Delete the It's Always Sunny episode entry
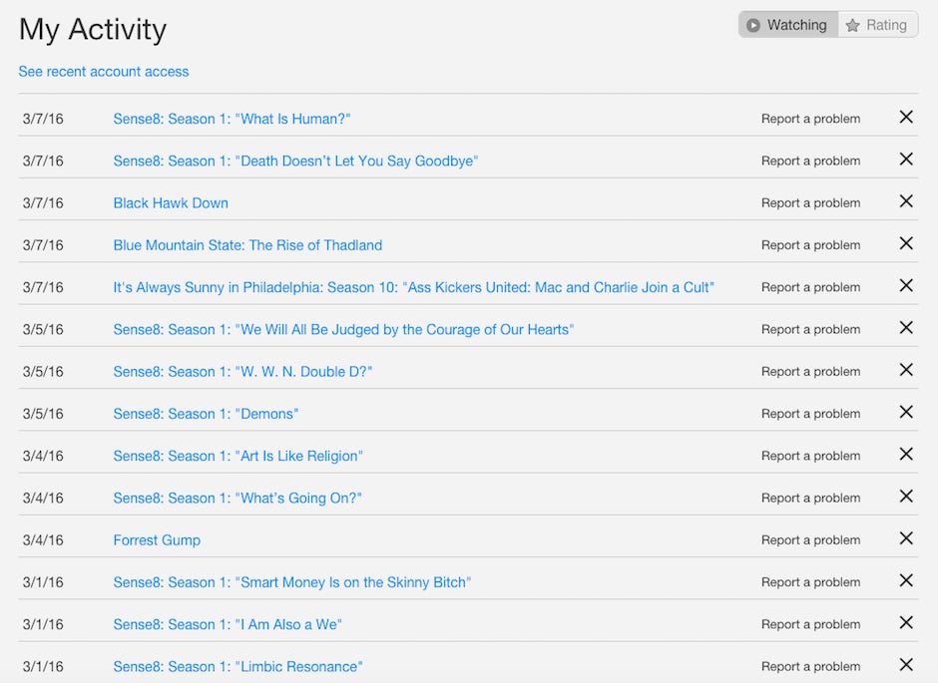Screen dimensions: 938x683 click(906, 285)
